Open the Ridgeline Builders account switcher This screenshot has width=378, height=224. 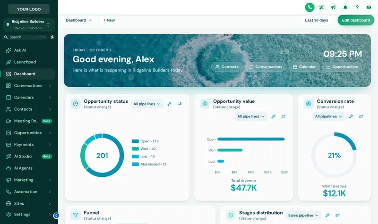[29, 25]
